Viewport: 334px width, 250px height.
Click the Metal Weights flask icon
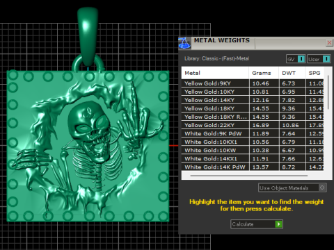184,43
